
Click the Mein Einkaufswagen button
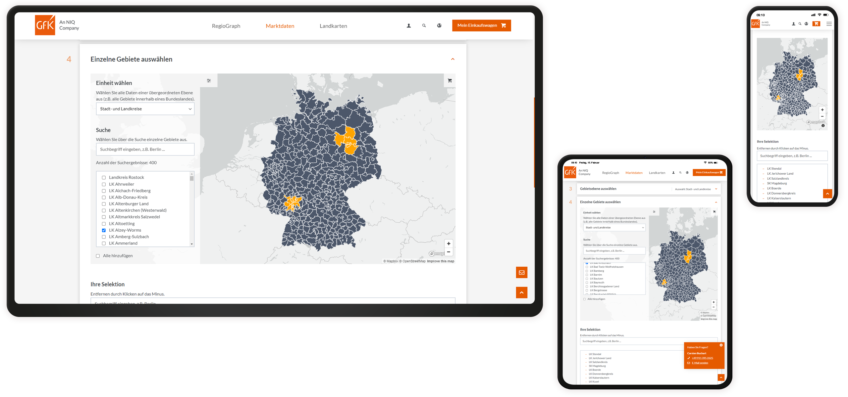(x=481, y=25)
